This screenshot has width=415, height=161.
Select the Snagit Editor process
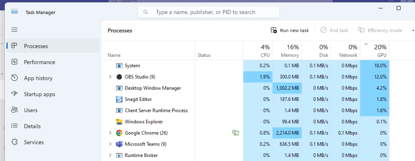click(x=245, y=99)
